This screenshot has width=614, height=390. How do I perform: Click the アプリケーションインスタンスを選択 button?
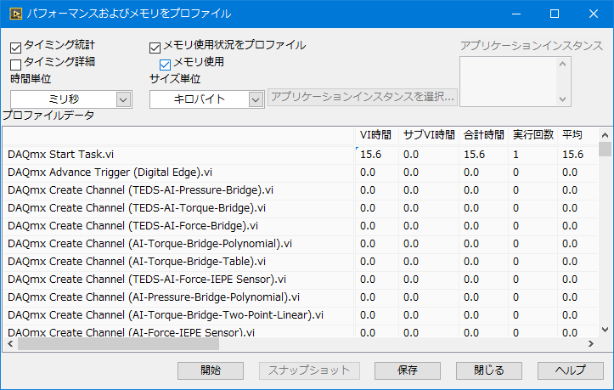point(363,96)
